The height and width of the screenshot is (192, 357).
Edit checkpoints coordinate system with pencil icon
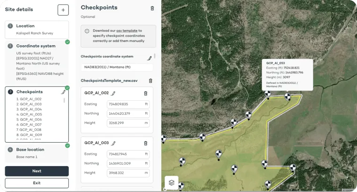pos(150,58)
